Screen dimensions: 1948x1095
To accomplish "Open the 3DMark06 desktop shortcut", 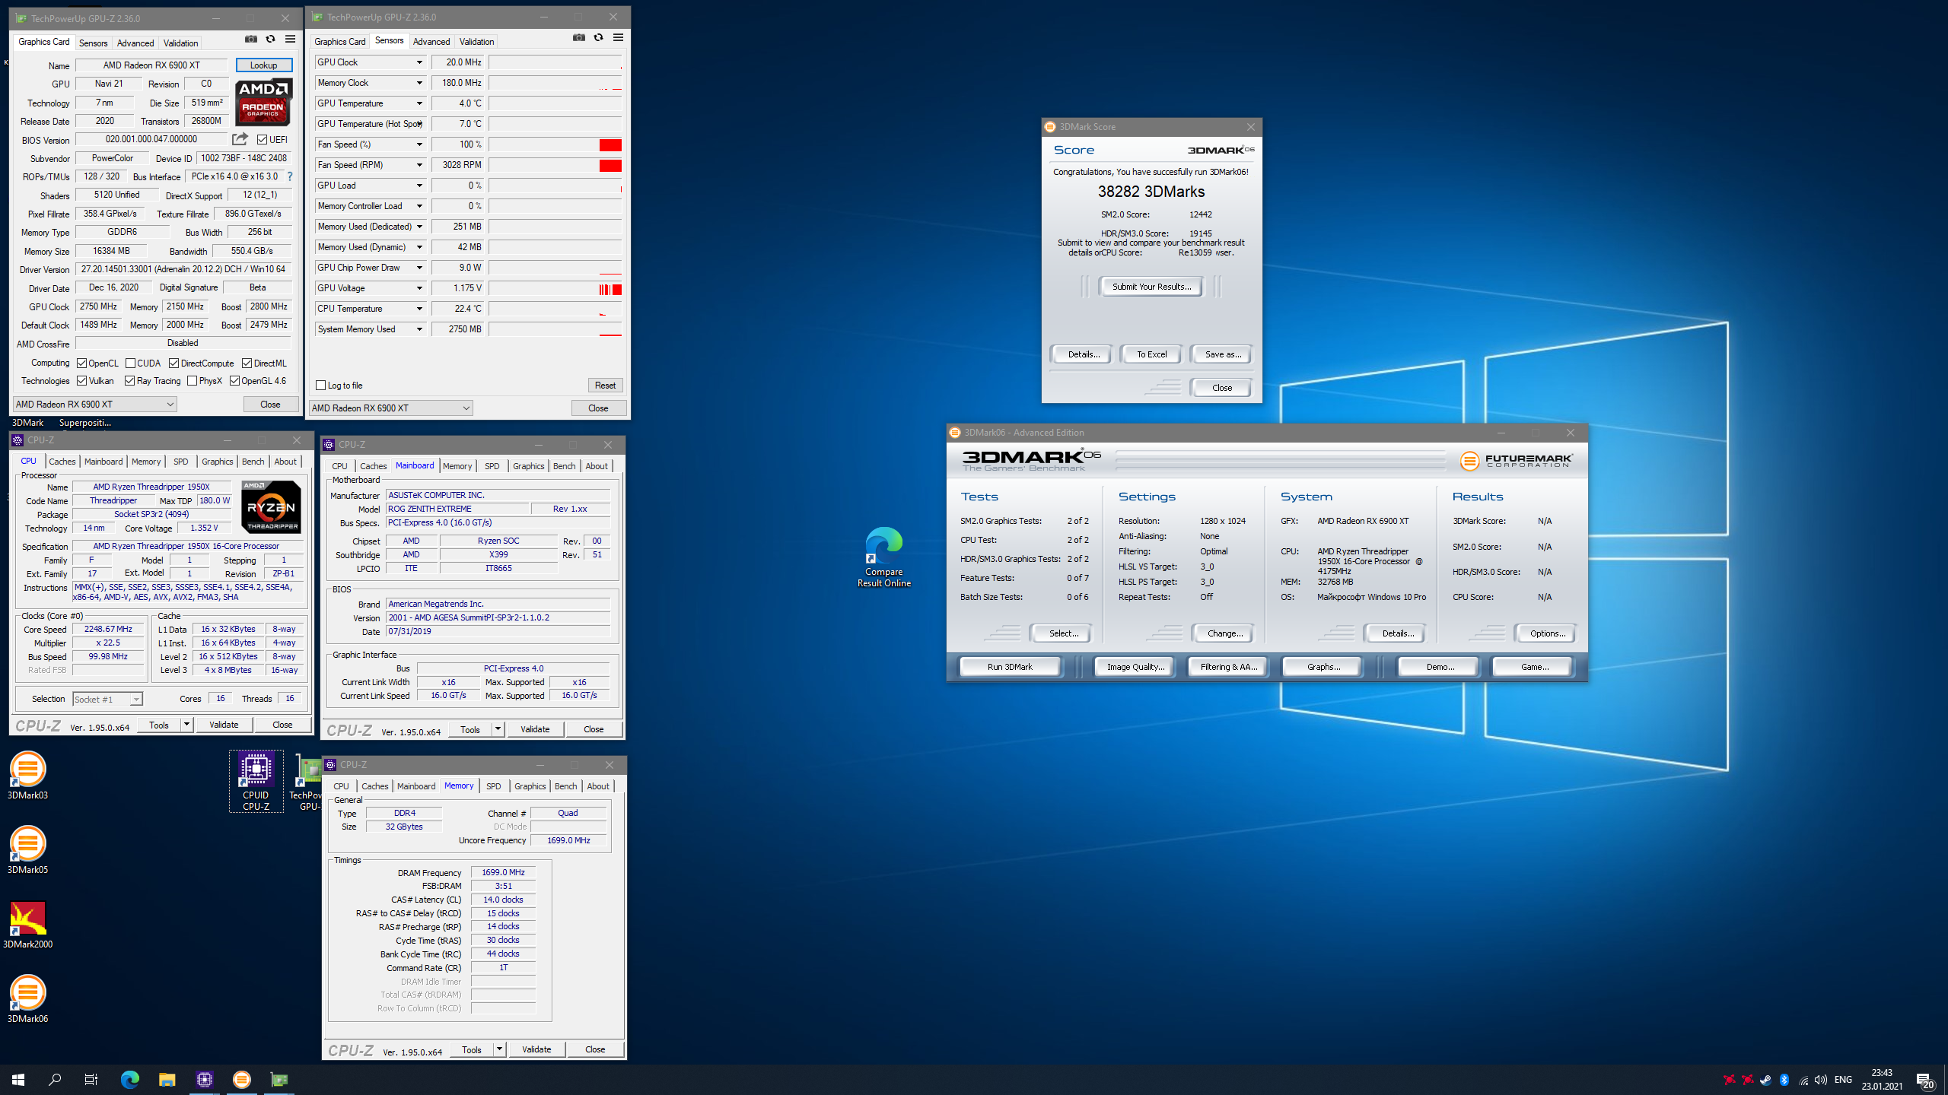I will (x=27, y=1000).
